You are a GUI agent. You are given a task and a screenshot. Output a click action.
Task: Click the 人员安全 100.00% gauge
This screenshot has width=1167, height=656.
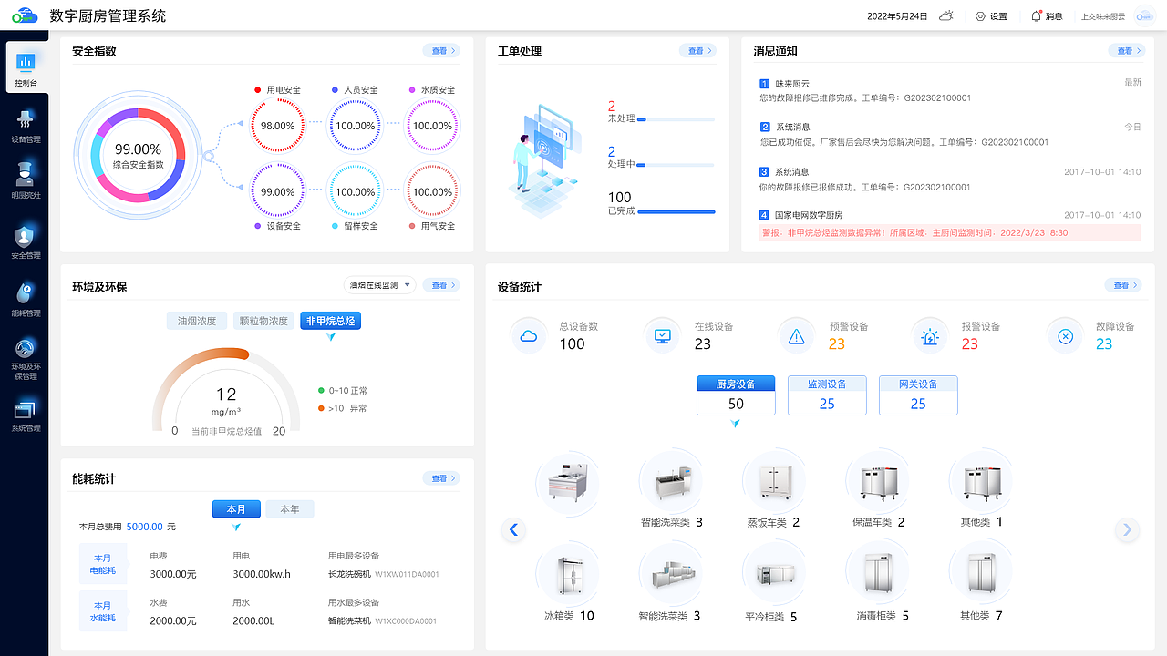pos(356,126)
